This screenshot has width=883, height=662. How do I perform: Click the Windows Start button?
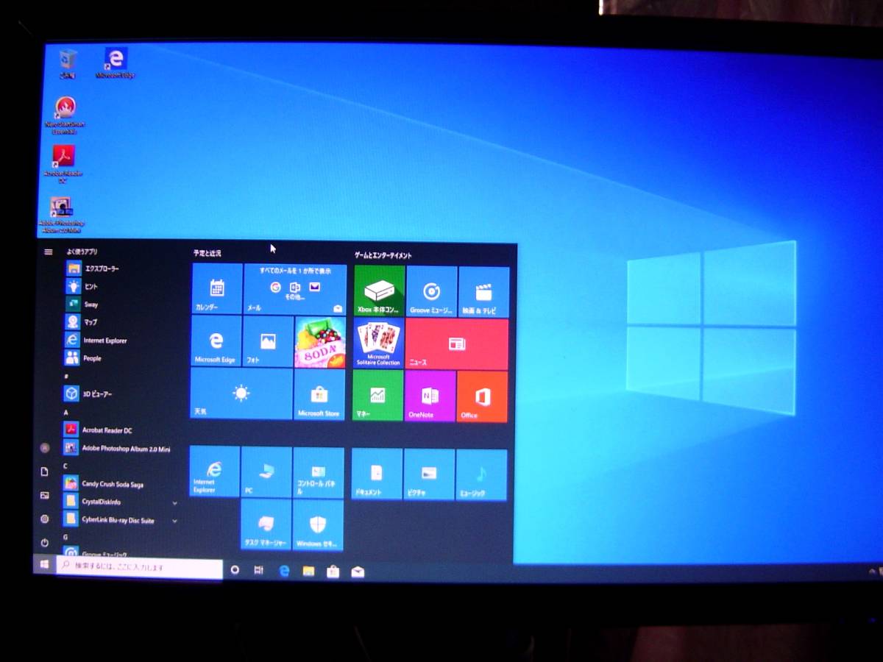[x=44, y=564]
